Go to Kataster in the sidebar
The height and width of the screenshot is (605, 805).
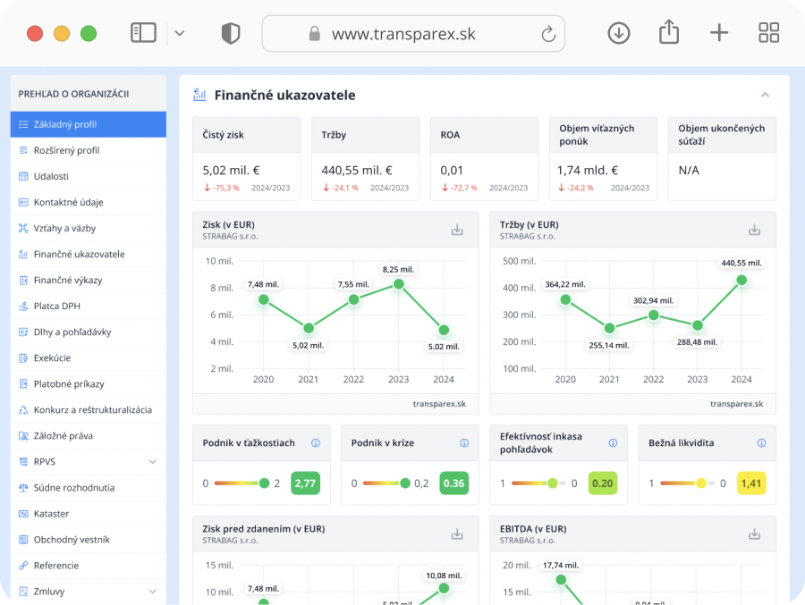[x=51, y=514]
